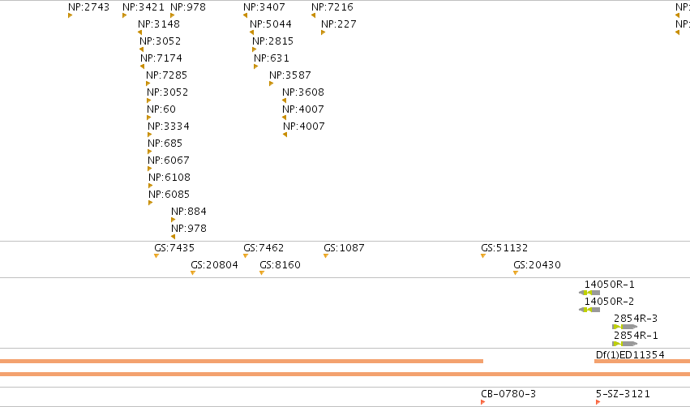Screen dimensions: 690x407
Task: Select the marker arrow below NP:60
Action: 148,118
